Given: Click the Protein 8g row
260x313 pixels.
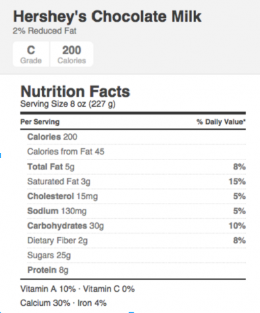Looking at the screenshot, I should 136,270.
